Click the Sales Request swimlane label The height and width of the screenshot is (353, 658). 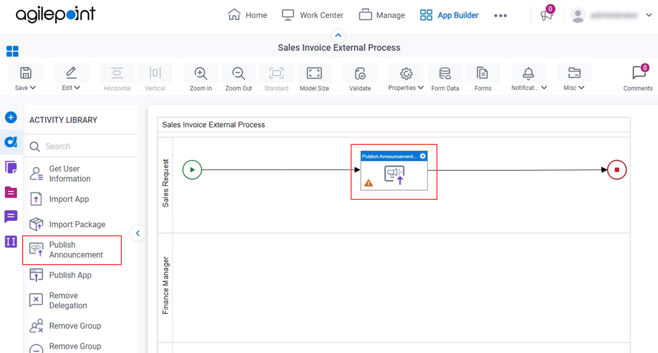coord(166,183)
